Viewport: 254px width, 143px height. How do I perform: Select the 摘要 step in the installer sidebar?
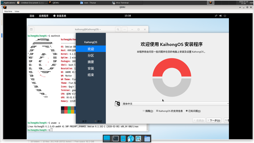[x=91, y=62]
